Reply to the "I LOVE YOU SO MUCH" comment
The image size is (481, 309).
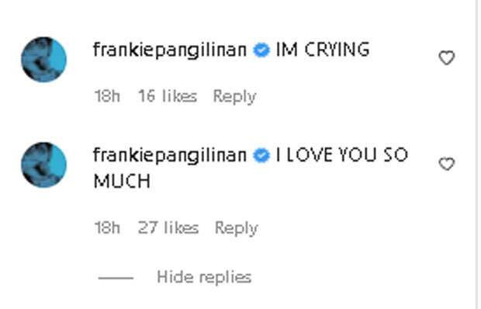click(x=236, y=228)
